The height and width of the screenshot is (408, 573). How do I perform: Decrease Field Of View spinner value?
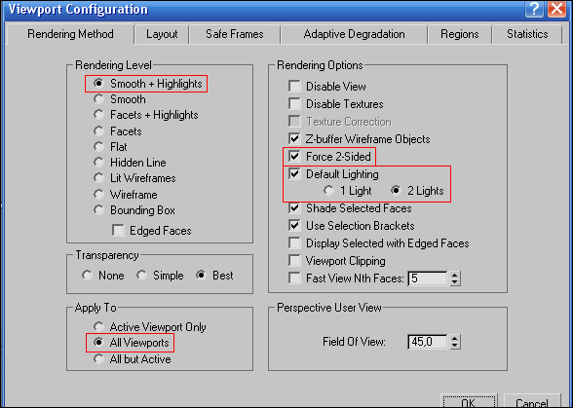454,346
